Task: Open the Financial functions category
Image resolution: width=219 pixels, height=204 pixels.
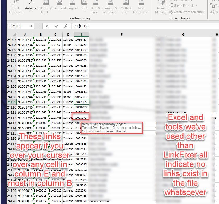Action: (x=60, y=7)
